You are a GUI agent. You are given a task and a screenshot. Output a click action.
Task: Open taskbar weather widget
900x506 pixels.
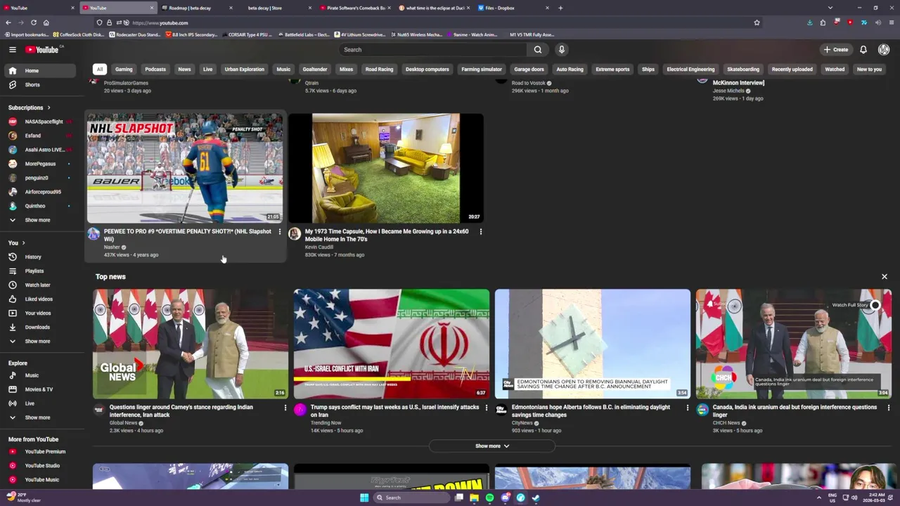coord(23,498)
